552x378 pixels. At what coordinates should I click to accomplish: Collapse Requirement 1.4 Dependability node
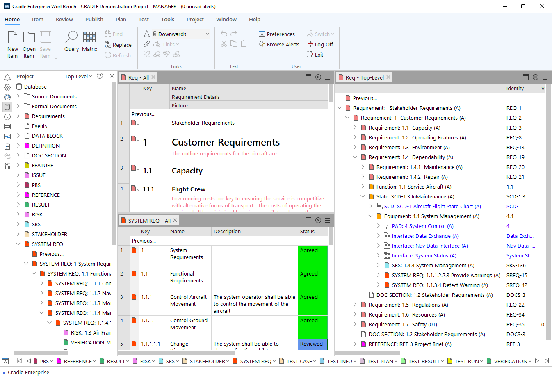[355, 157]
